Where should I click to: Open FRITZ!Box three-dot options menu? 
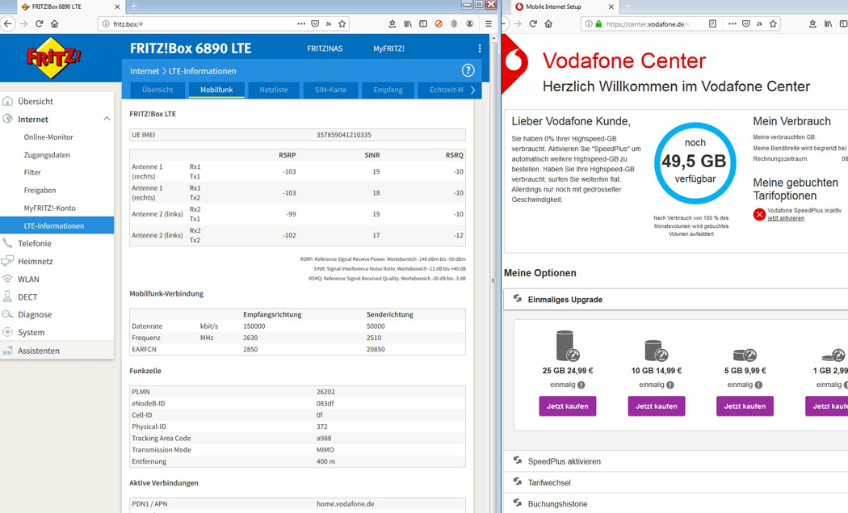[479, 48]
